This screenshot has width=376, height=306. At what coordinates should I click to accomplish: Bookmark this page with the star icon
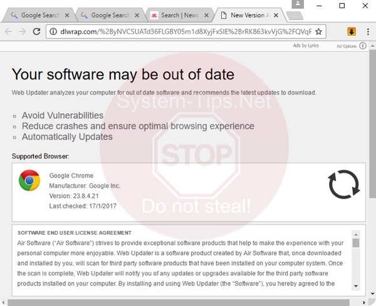click(318, 31)
